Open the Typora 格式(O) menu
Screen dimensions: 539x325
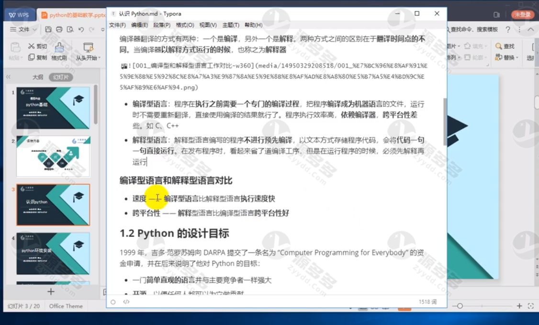coord(185,25)
